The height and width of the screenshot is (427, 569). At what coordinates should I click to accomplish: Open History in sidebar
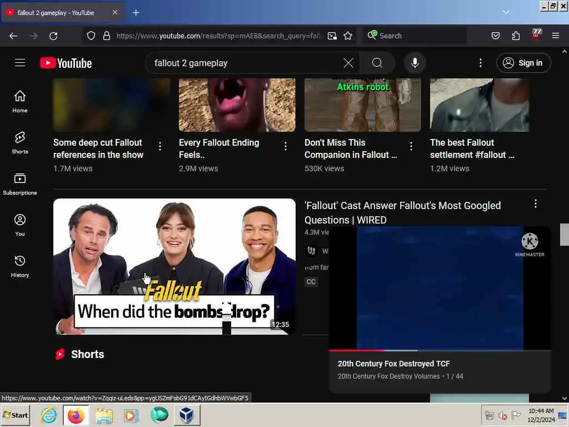point(20,266)
